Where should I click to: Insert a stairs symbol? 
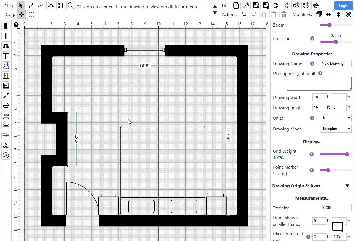[6, 96]
